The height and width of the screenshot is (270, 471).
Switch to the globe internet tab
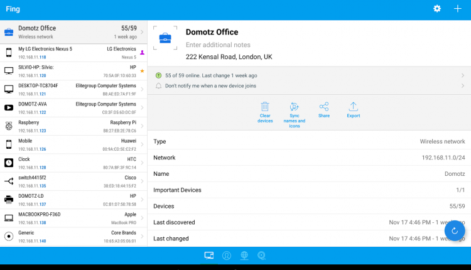pos(244,255)
